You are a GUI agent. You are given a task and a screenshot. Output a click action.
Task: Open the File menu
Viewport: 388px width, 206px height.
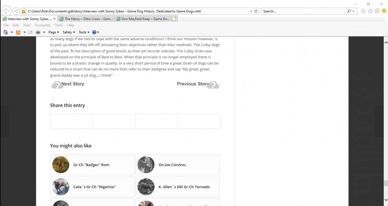tap(6, 25)
